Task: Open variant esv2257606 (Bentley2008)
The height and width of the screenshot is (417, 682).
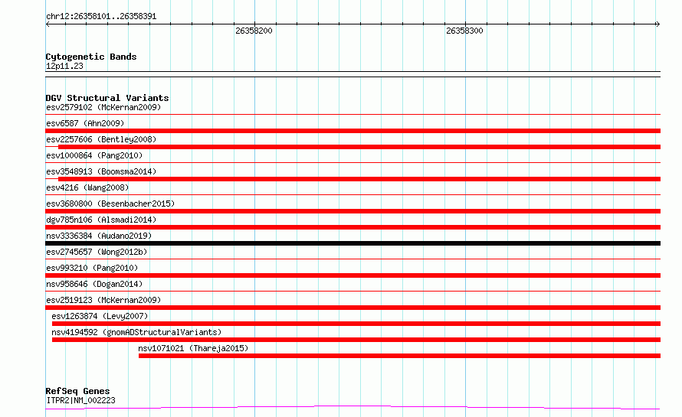Action: [101, 139]
